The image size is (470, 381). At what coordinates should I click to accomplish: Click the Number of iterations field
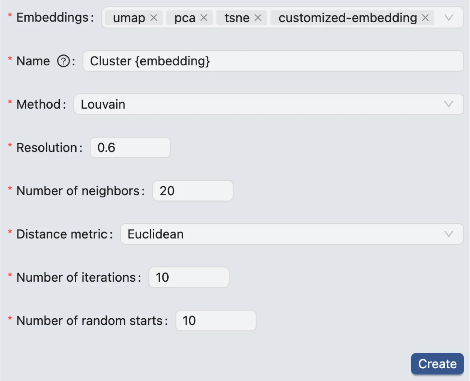189,277
